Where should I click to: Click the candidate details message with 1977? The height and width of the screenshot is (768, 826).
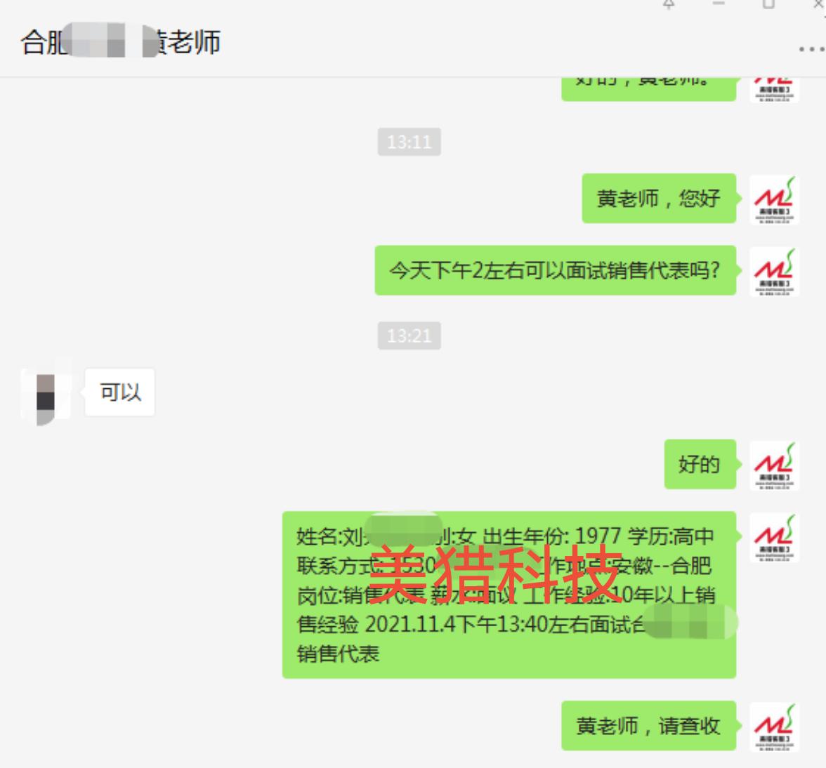(x=509, y=595)
